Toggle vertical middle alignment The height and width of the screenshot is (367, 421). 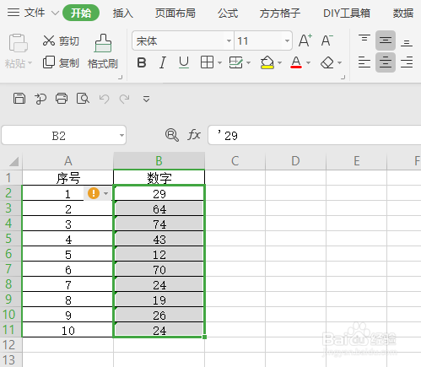[386, 40]
